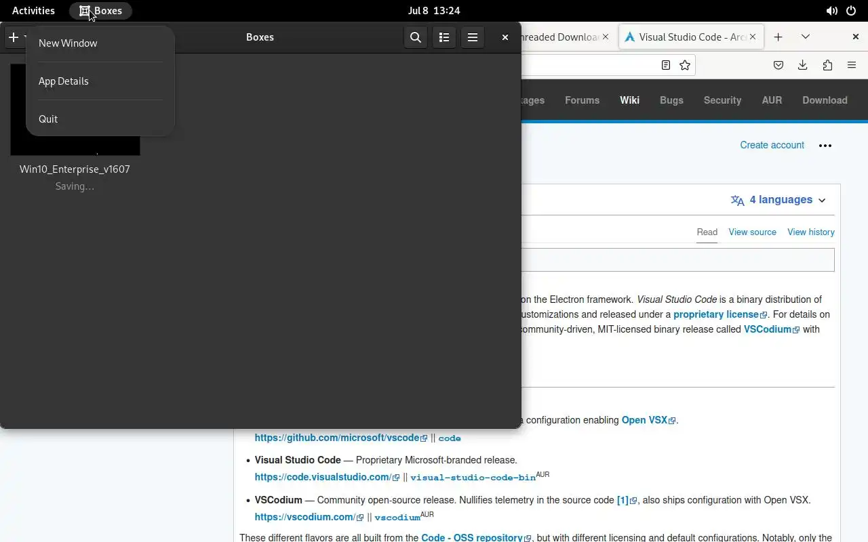Open visual-studio-code-bin AUR package link
The width and height of the screenshot is (868, 542).
coord(473,478)
